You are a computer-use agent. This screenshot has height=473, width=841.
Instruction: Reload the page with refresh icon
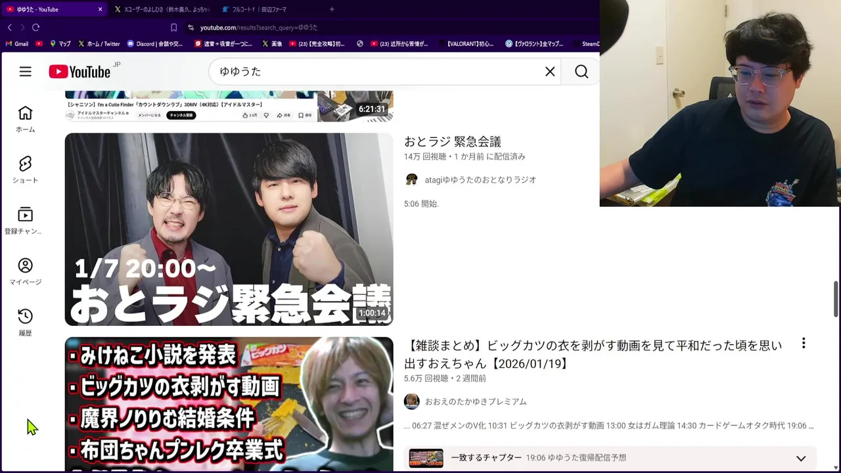35,27
